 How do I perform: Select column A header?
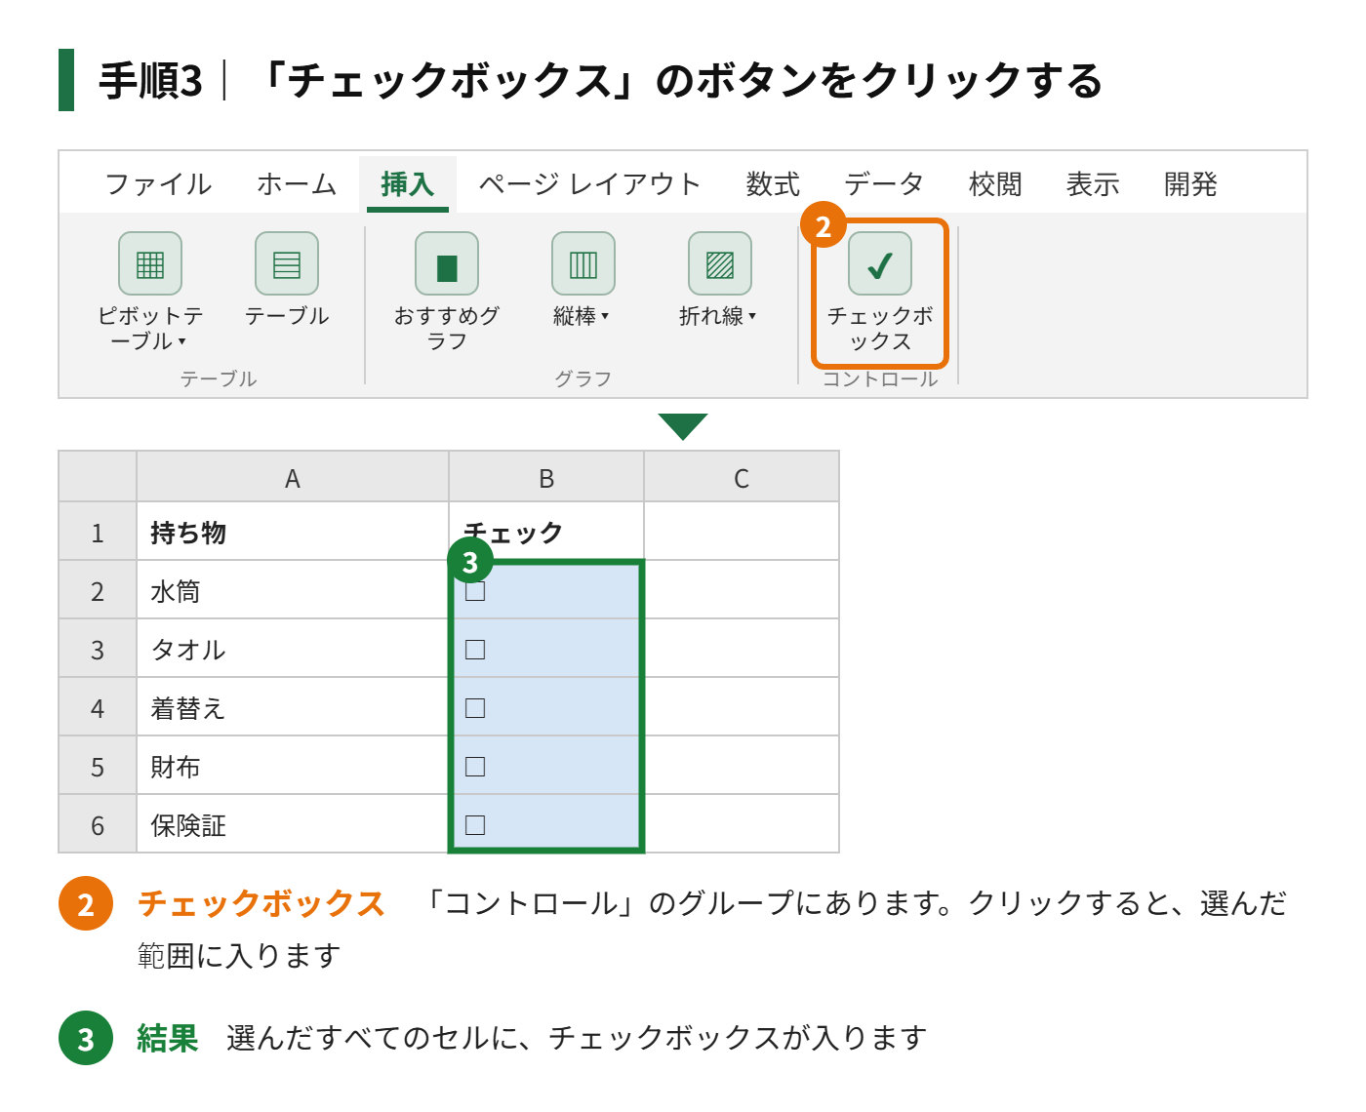point(293,477)
